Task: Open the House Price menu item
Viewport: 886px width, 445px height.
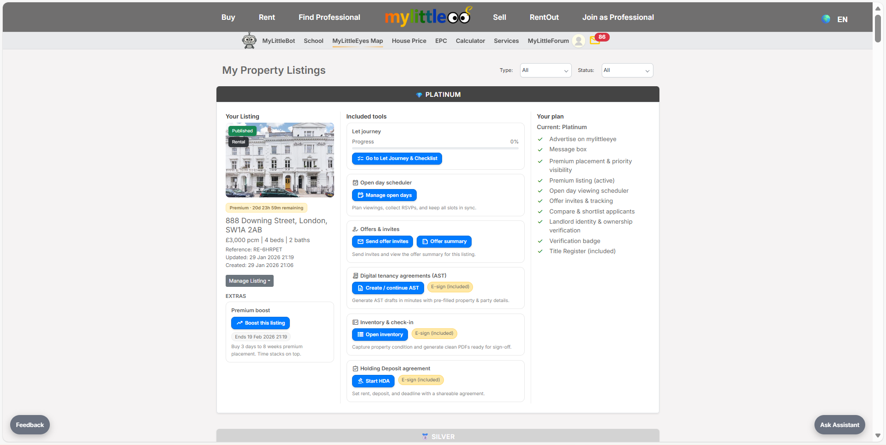Action: pyautogui.click(x=409, y=41)
